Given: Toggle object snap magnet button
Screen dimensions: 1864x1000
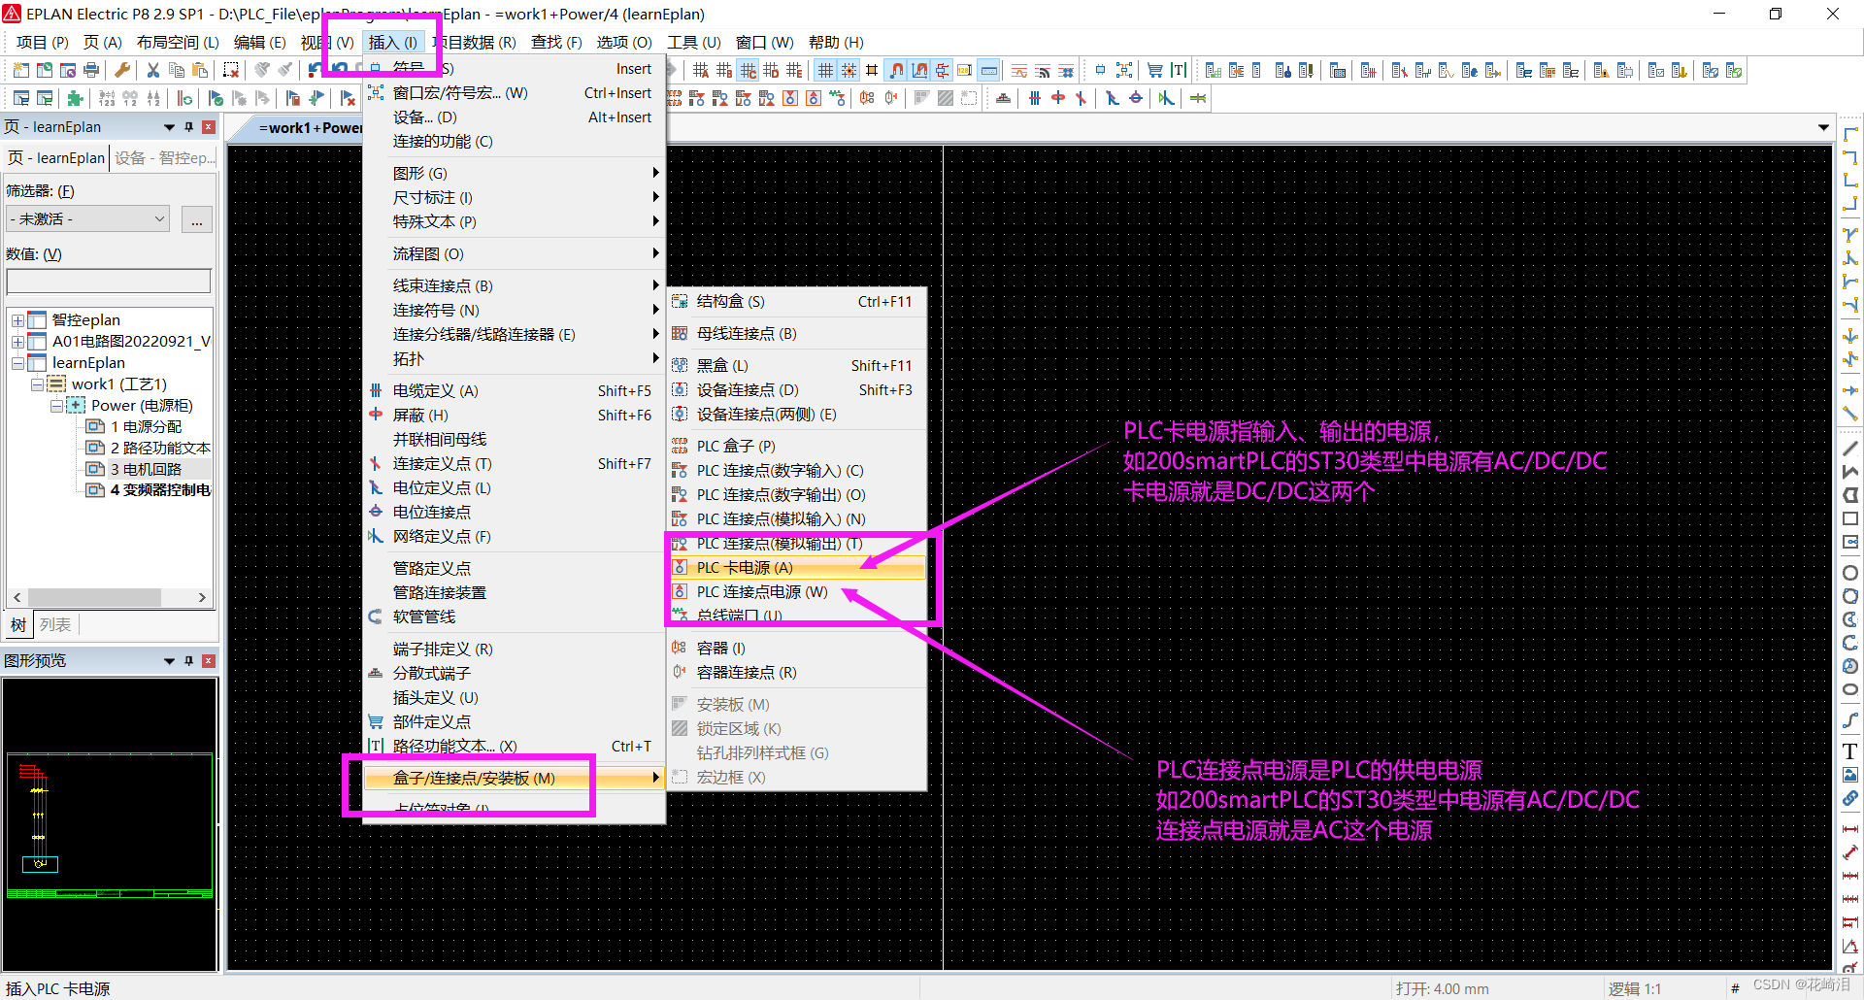Looking at the screenshot, I should coord(896,70).
